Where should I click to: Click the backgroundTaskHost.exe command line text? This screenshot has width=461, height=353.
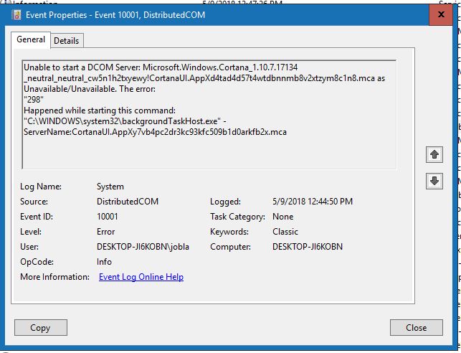pyautogui.click(x=125, y=121)
